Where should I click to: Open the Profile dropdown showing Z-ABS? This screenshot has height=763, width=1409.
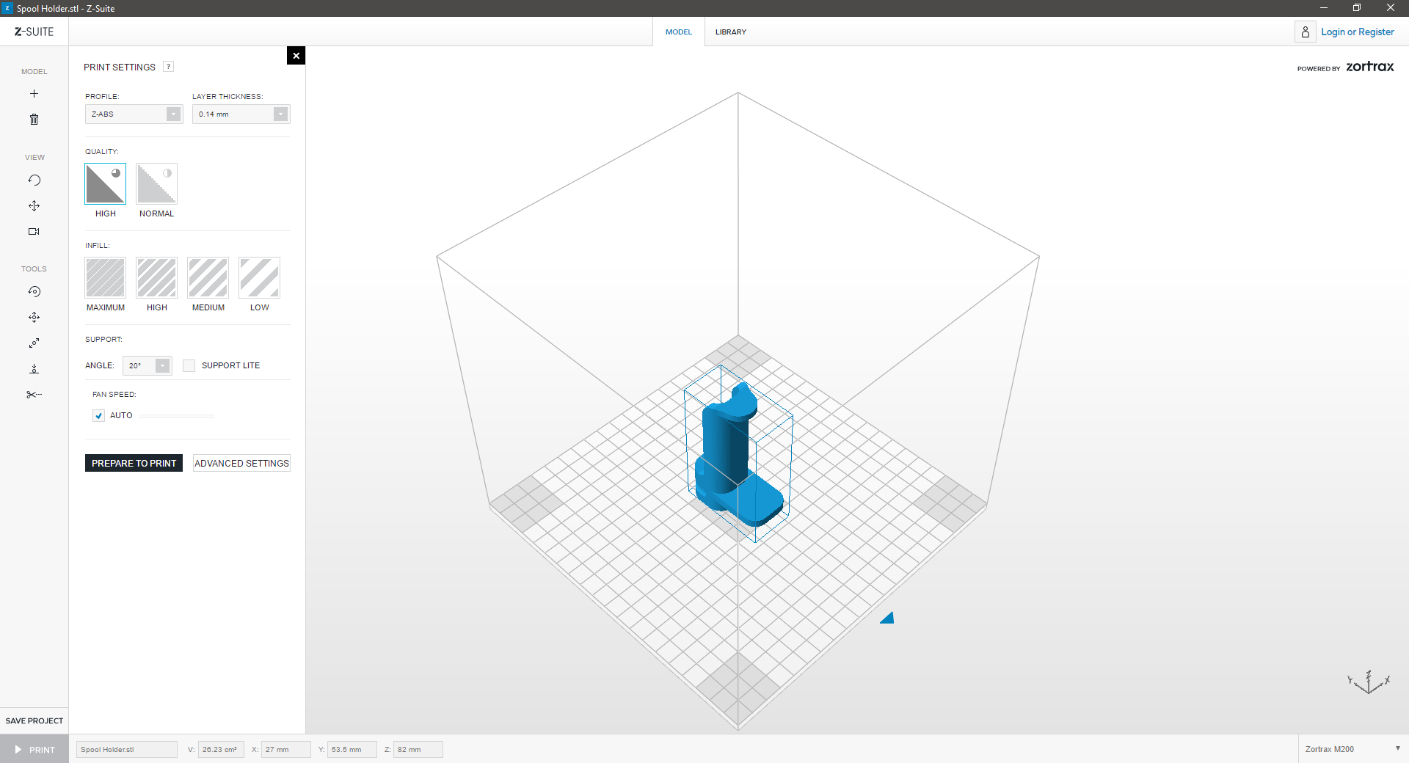tap(134, 114)
